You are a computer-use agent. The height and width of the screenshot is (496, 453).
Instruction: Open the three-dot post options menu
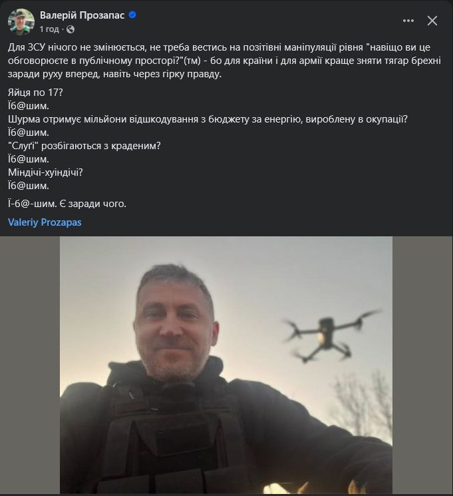pos(408,21)
